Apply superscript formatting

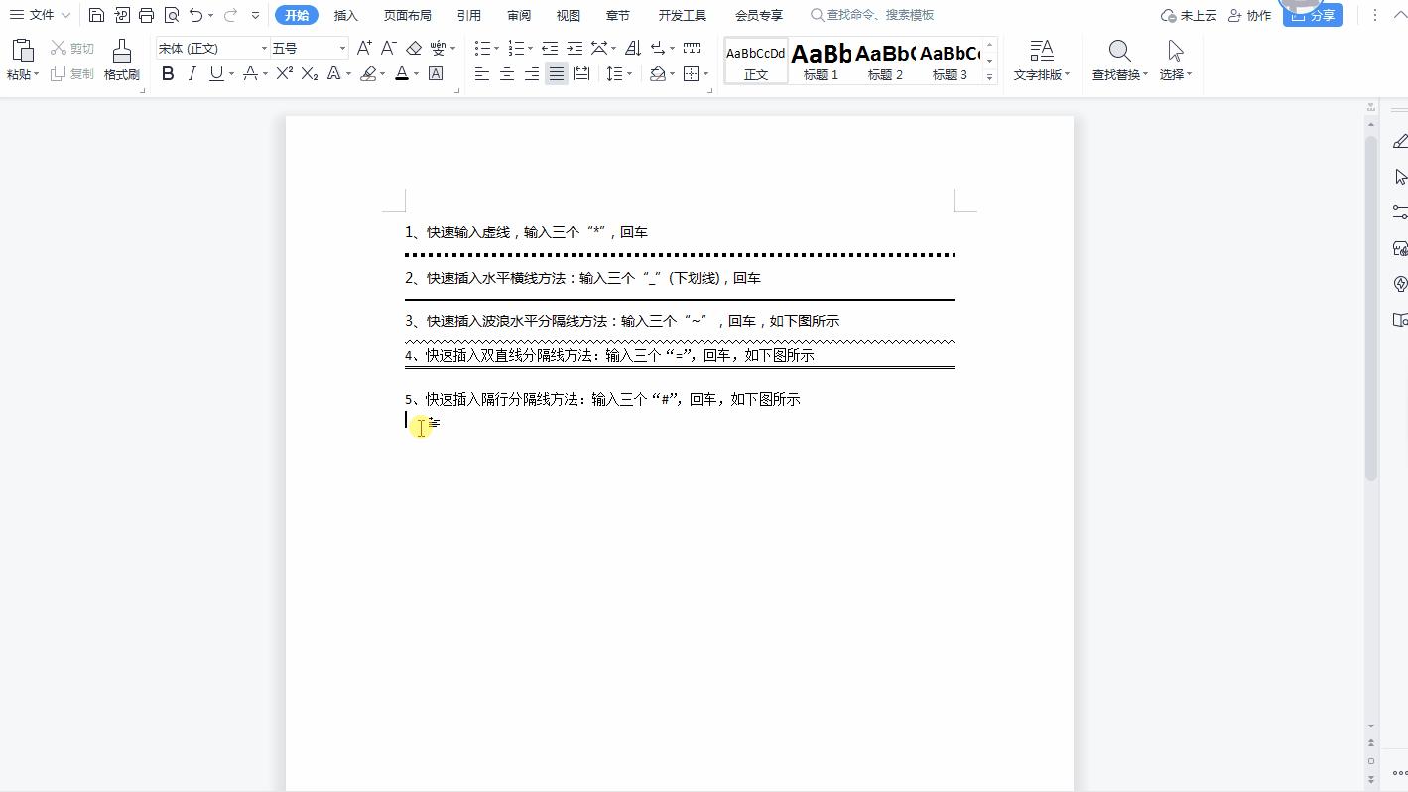(x=284, y=72)
